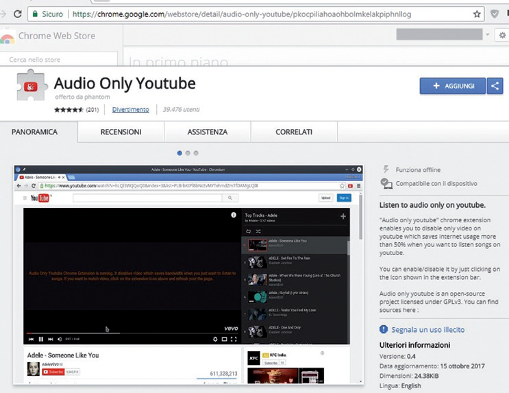Open player settings gear in preview
509x393 pixels.
pyautogui.click(x=215, y=339)
